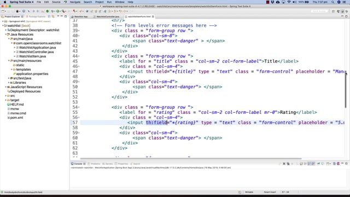Click the pencil/edit icon in main toolbar
Image resolution: width=350 pixels, height=197 pixels.
(28, 11)
